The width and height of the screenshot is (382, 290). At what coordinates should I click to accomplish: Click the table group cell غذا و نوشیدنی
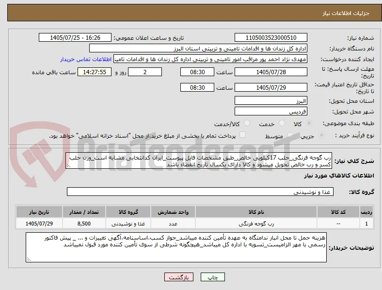tap(128, 224)
